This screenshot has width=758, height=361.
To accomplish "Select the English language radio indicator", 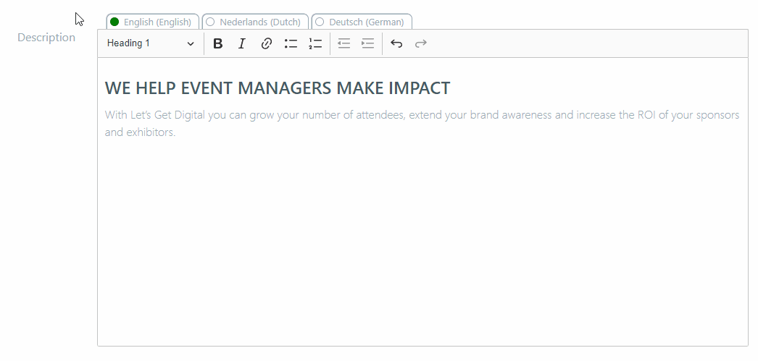I will point(114,22).
